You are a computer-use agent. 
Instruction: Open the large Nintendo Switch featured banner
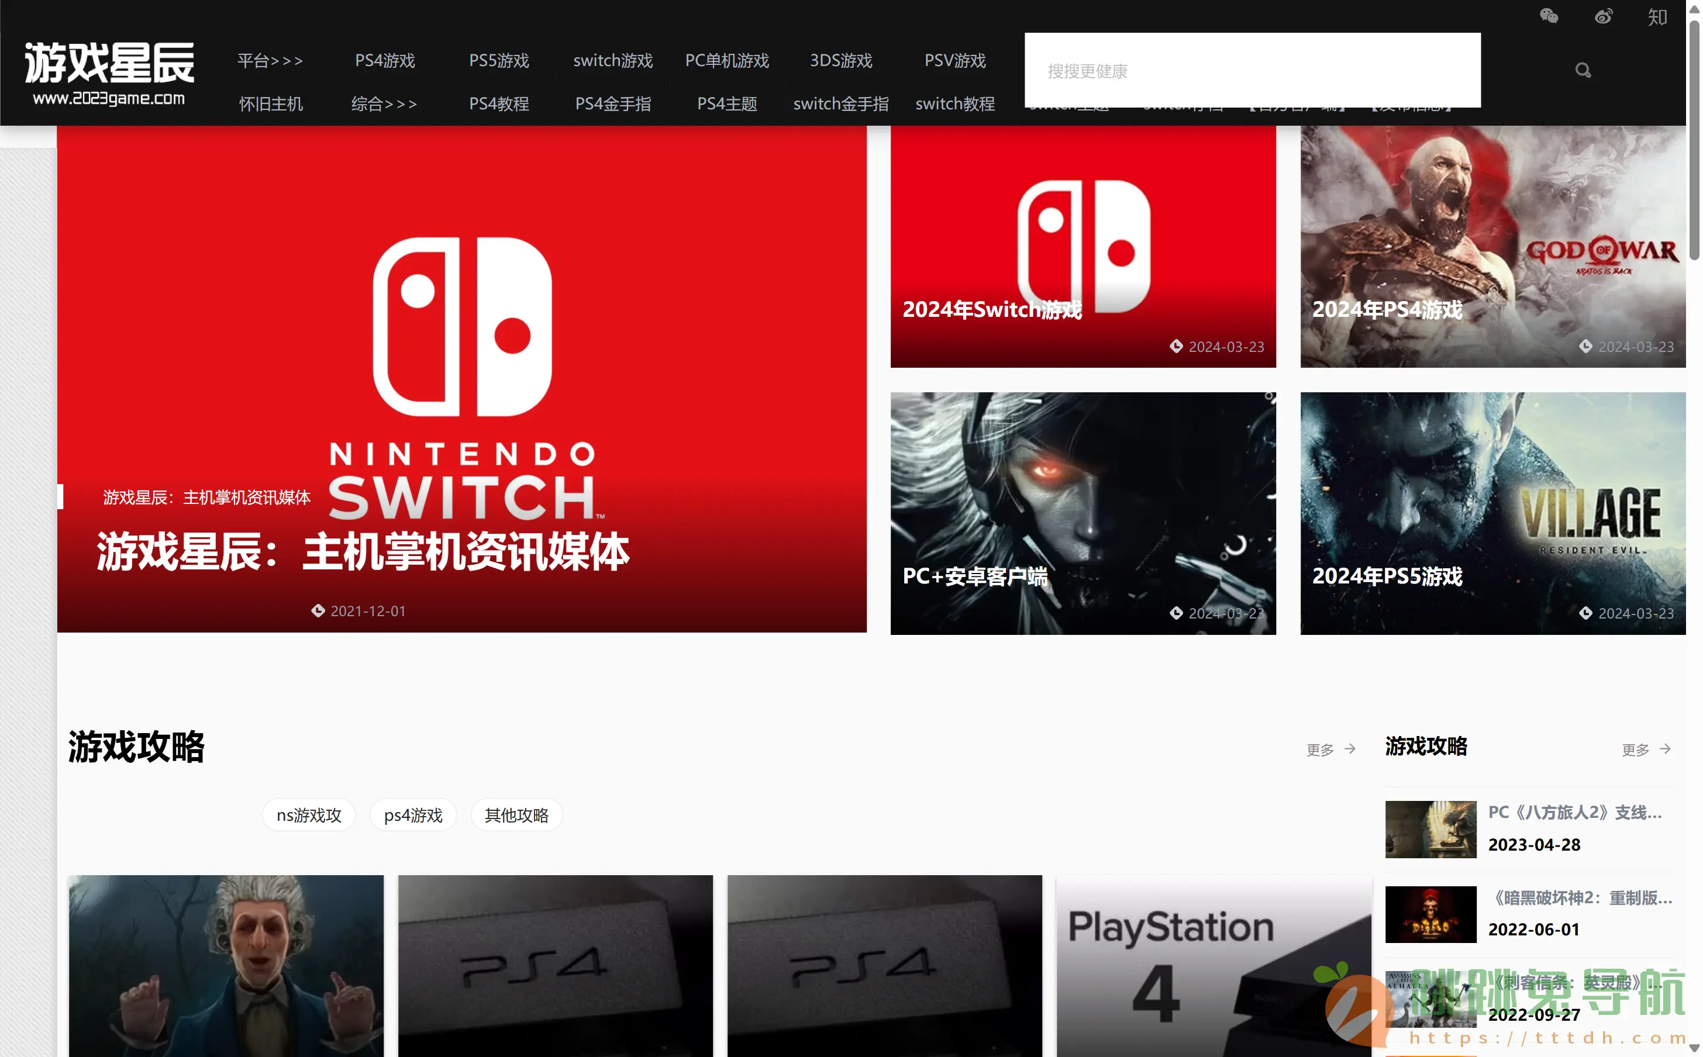pyautogui.click(x=461, y=379)
